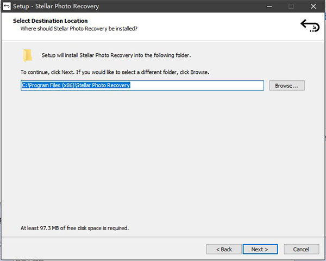Click blank white header area beside the subtitle
The height and width of the screenshot is (261, 326).
click(217, 28)
